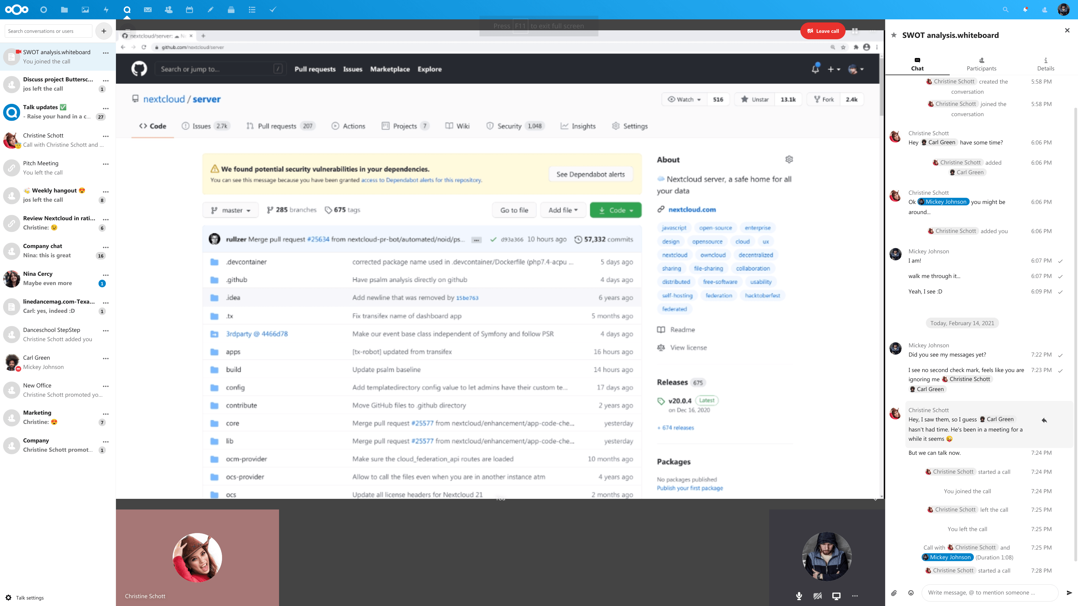Open the Photos app in top bar

click(85, 10)
